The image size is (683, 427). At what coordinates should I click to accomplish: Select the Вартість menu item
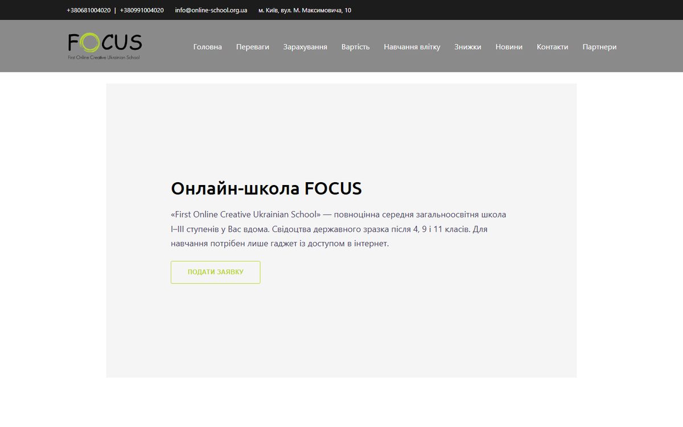click(356, 47)
